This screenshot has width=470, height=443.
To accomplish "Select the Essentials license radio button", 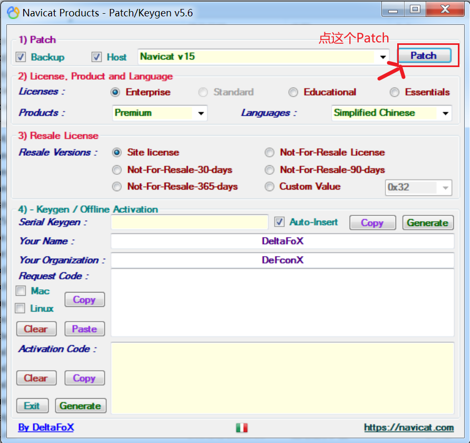I will pyautogui.click(x=395, y=92).
